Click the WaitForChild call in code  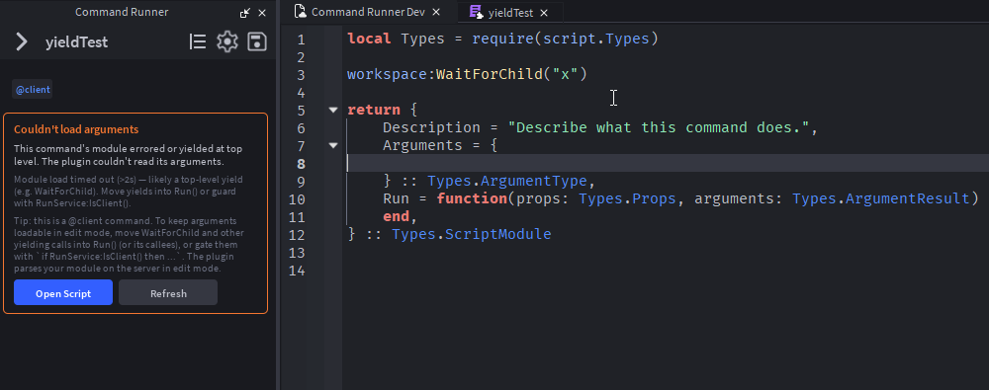pyautogui.click(x=489, y=74)
